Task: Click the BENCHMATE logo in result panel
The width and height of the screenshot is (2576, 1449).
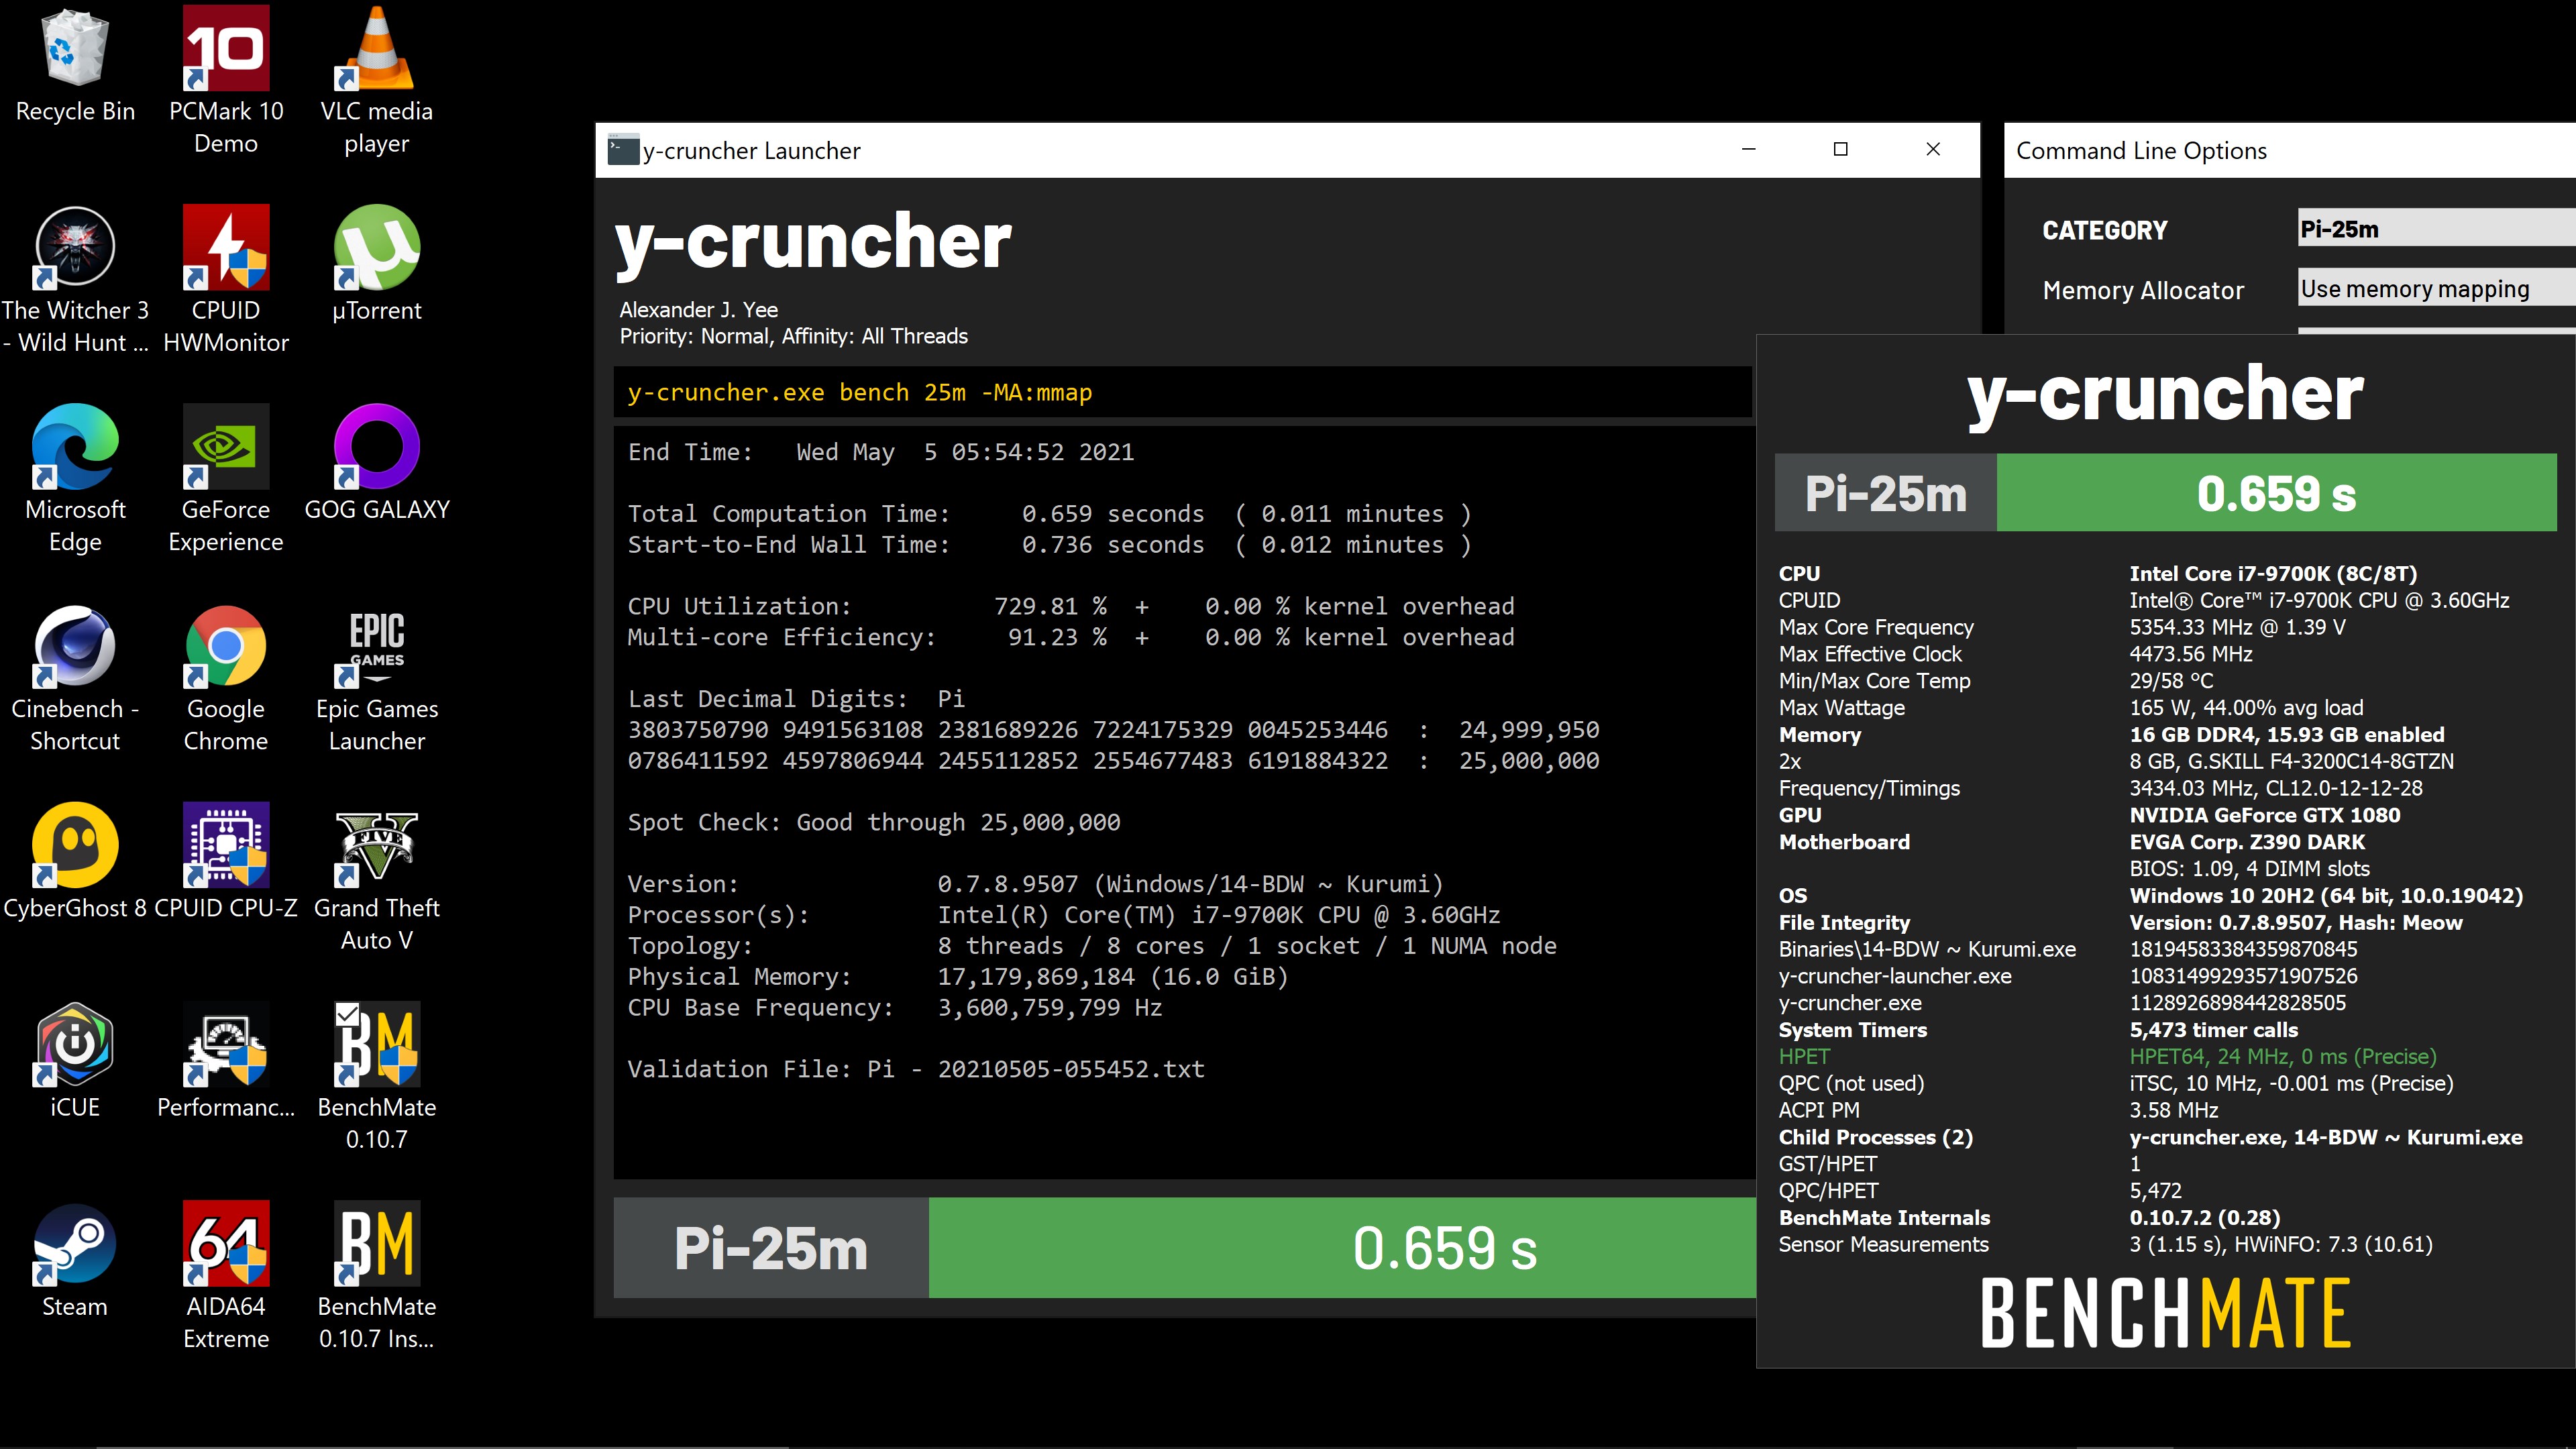Action: pos(2165,1313)
